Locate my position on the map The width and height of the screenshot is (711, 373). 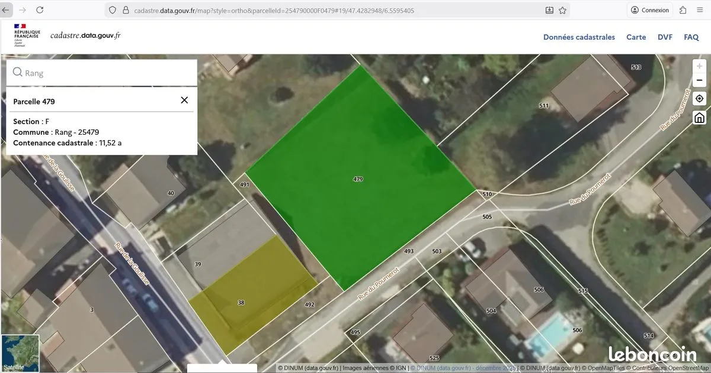(x=699, y=99)
